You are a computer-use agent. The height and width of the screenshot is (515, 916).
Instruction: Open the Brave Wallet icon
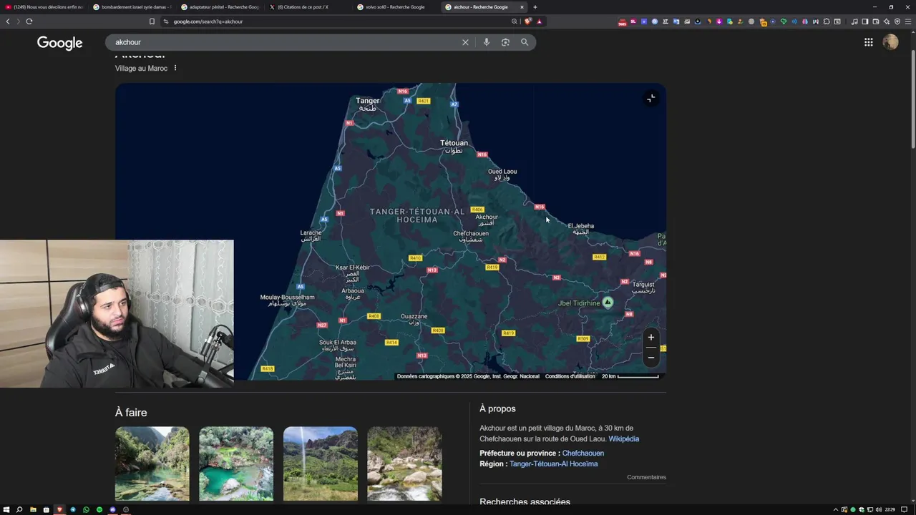[876, 21]
